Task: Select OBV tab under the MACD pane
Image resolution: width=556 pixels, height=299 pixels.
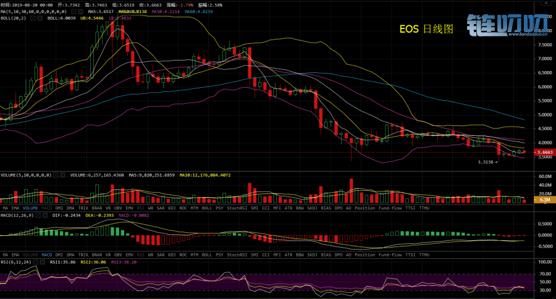Action: (x=118, y=255)
